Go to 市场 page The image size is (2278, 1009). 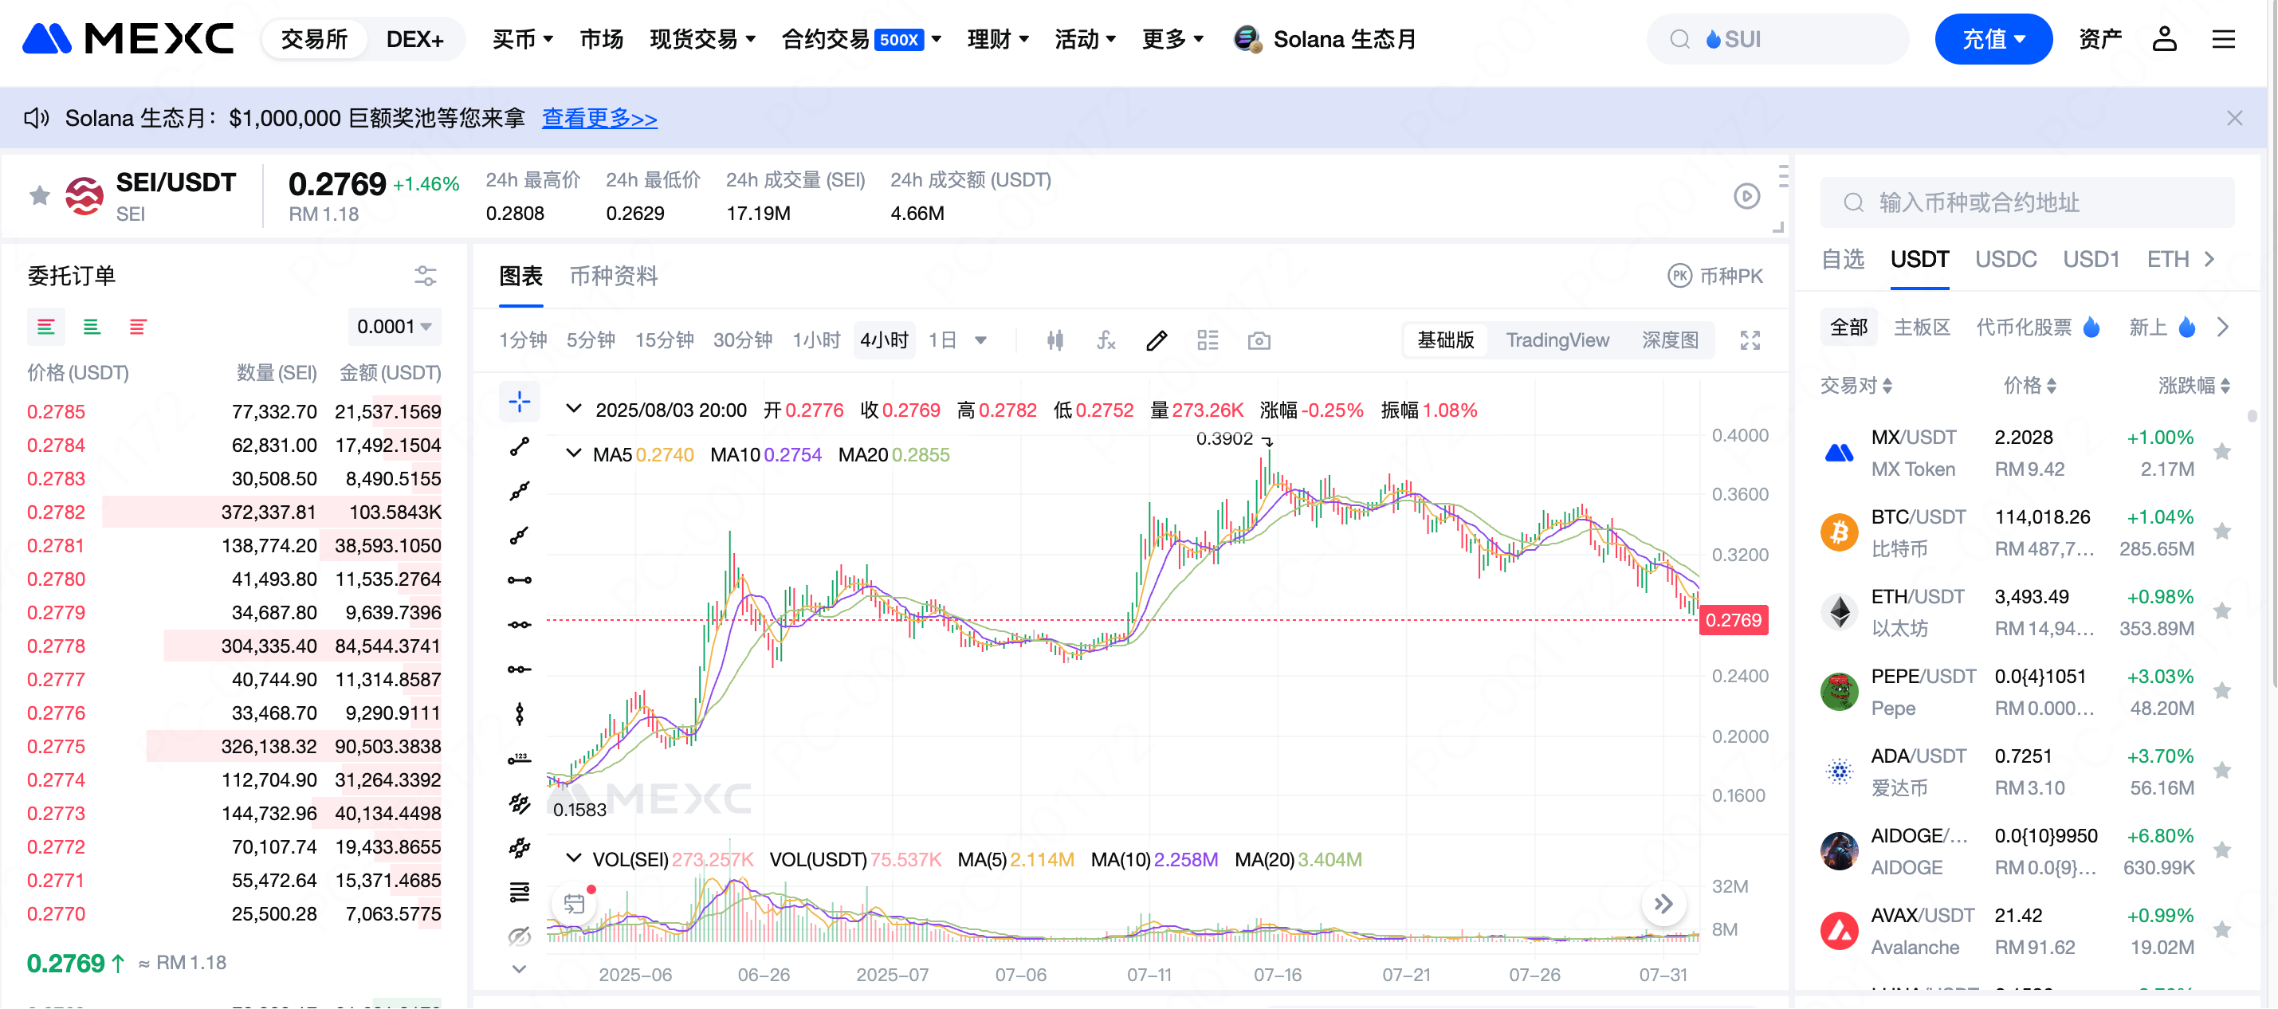click(x=601, y=39)
